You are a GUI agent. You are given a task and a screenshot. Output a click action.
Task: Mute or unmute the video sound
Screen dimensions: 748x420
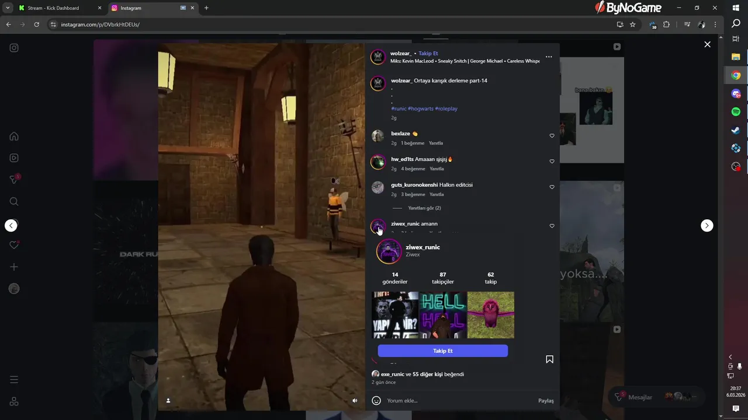tap(355, 401)
